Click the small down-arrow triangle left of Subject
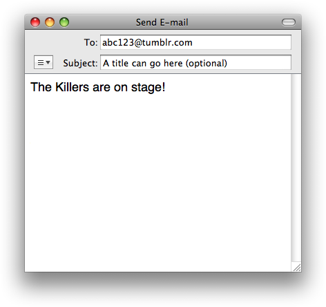 click(48, 62)
